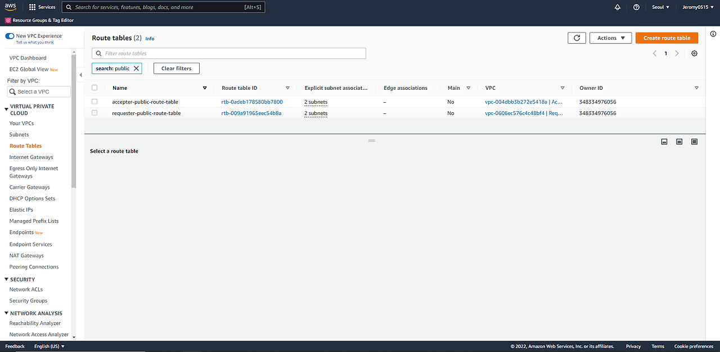The image size is (720, 352).
Task: Open the Seoul region selector
Action: (x=660, y=7)
